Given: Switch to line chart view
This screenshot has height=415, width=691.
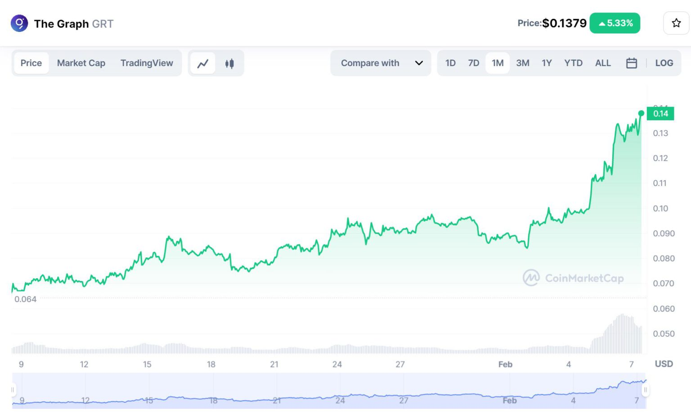Looking at the screenshot, I should (x=203, y=63).
